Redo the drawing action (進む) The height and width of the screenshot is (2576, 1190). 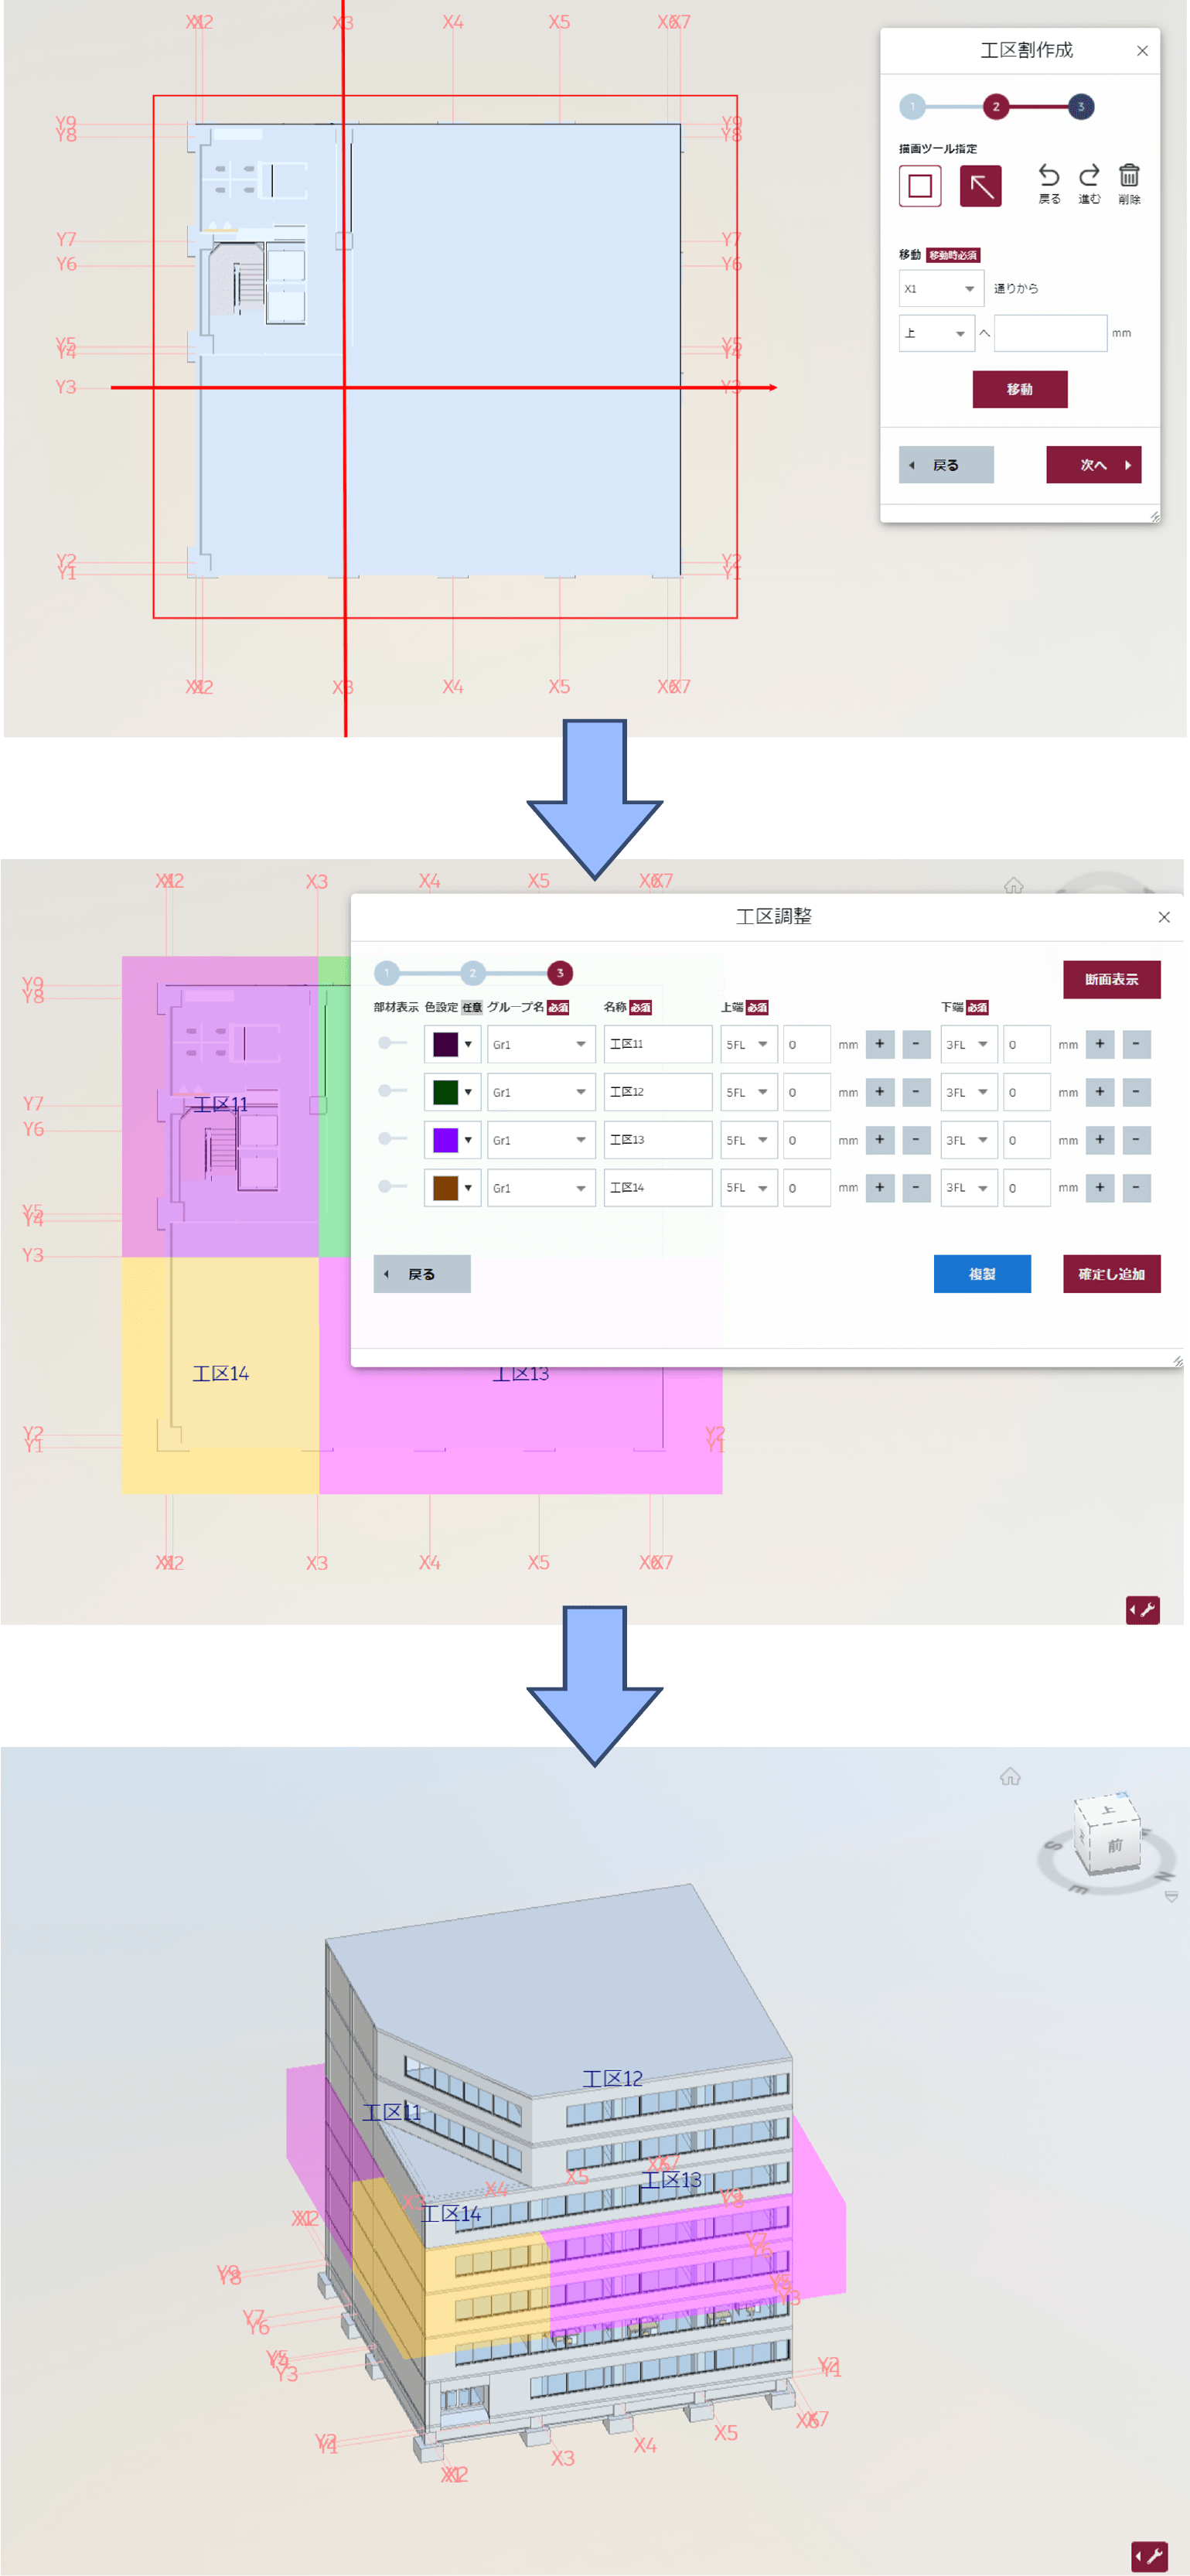[1089, 184]
